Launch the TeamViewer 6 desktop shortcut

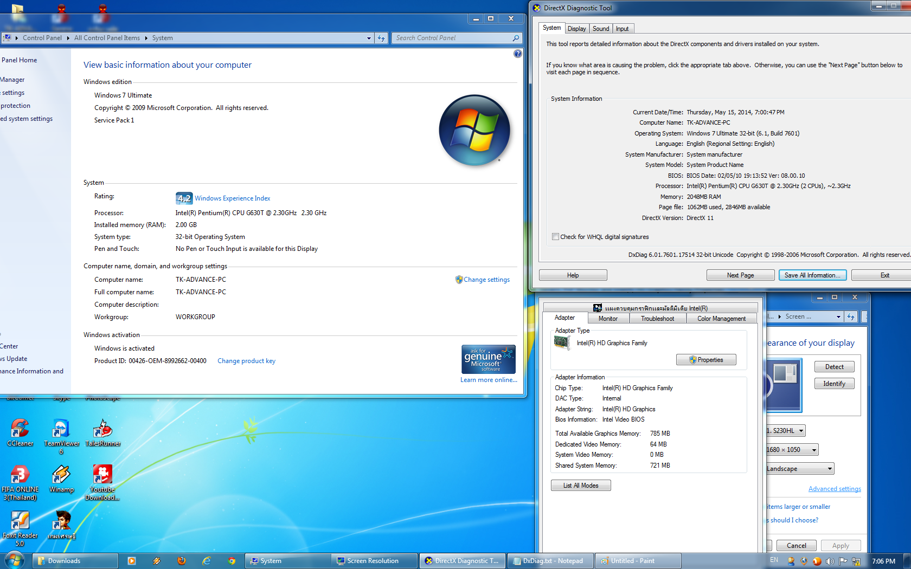tap(61, 436)
